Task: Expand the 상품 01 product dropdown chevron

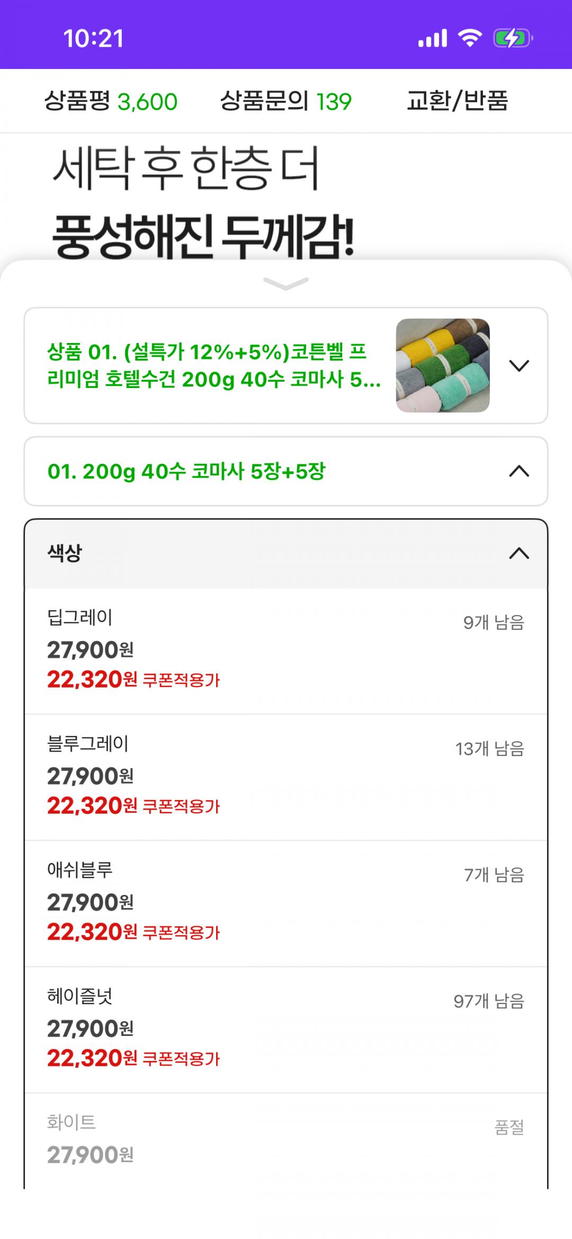Action: click(x=519, y=366)
